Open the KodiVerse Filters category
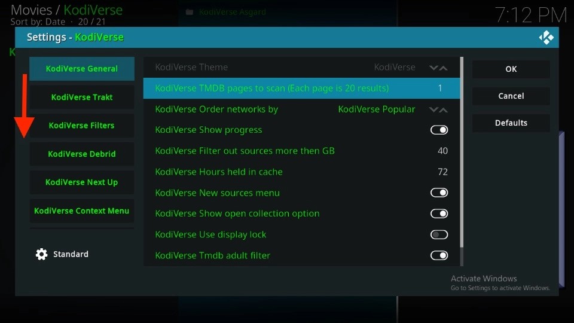 tap(82, 125)
